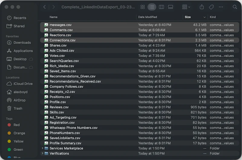Select the Recommendations_Received.csv file

click(140, 81)
